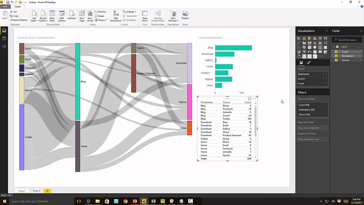The image size is (364, 205).
Task: Click Edit Interactions in the ribbon
Action: click(x=116, y=16)
